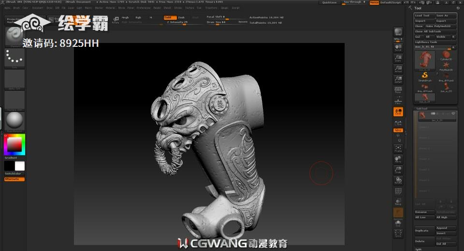Click the Frame mesh icon
Viewport: 464px width, 251px height.
398,148
